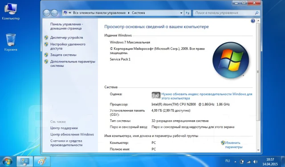The width and height of the screenshot is (285, 167).
Task: Click the Forward navigation arrow
Action: pyautogui.click(x=54, y=13)
